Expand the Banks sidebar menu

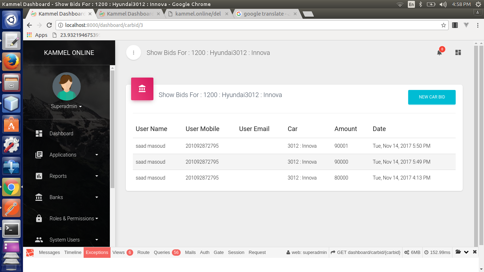67,197
